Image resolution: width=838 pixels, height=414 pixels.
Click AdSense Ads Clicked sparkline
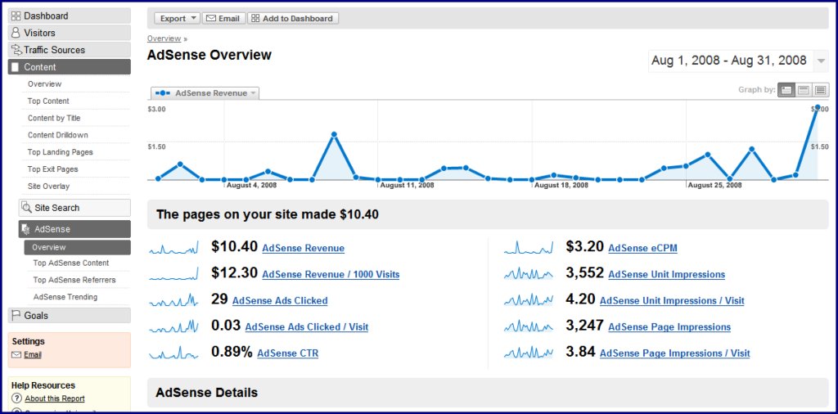173,300
